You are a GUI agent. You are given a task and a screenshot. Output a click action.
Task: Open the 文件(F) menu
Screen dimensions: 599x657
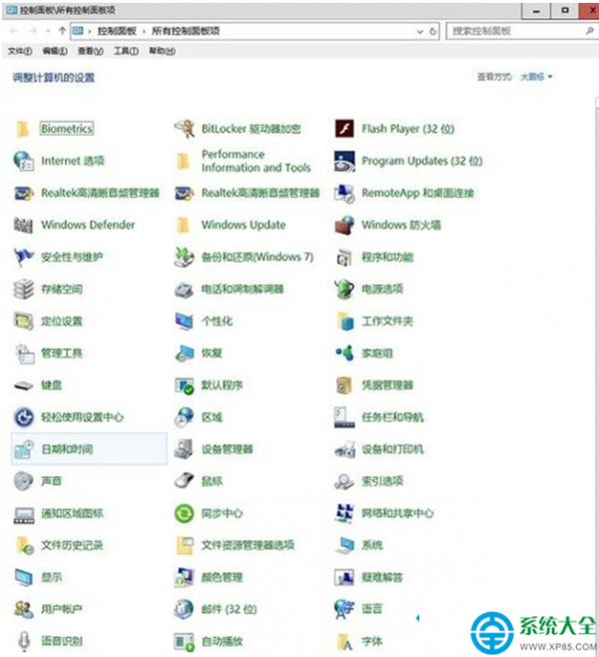click(x=20, y=51)
